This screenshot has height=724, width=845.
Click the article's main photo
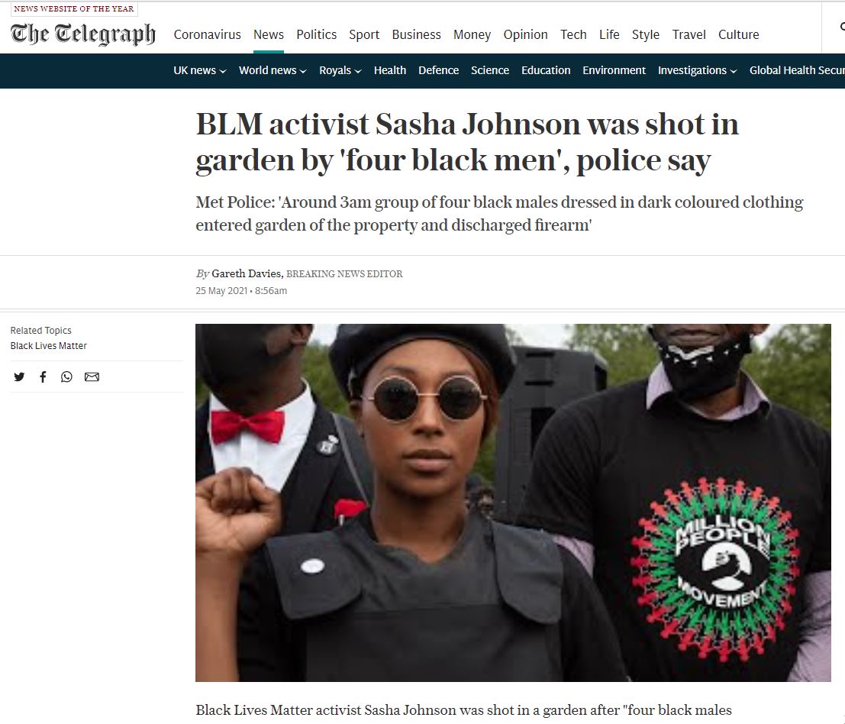pos(513,503)
